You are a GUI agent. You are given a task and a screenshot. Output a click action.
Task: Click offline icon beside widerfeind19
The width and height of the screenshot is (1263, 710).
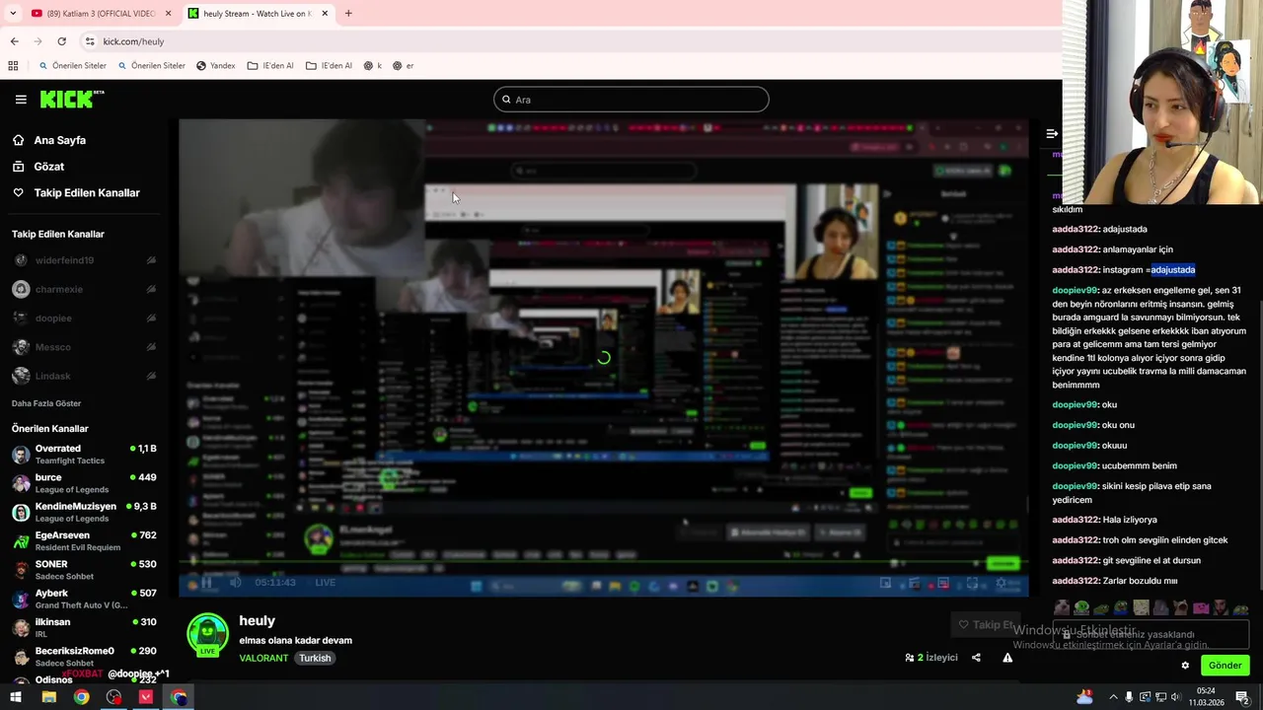point(151,260)
